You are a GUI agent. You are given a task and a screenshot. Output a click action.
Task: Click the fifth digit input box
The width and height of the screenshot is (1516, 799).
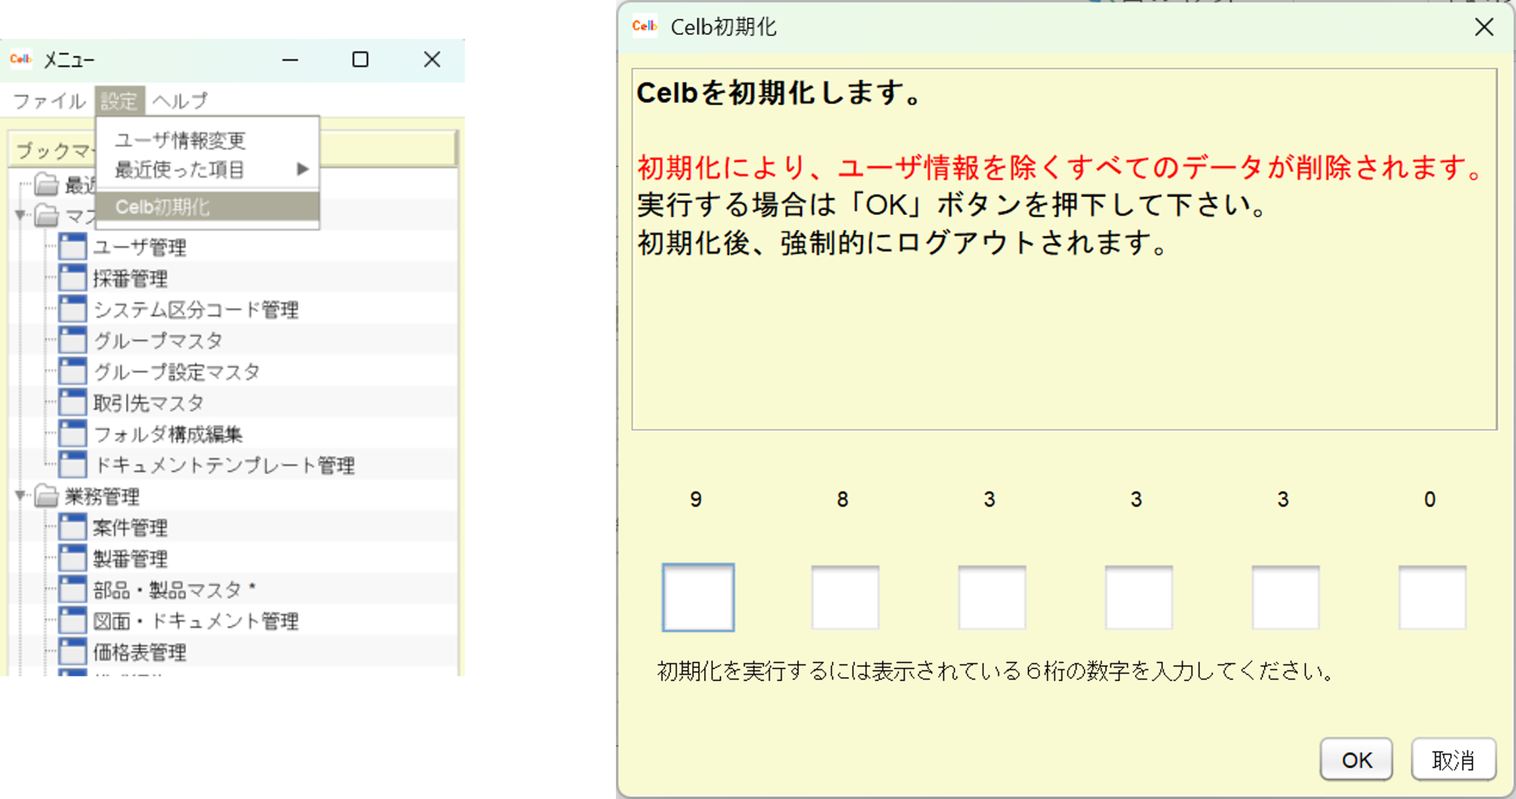coord(1286,597)
